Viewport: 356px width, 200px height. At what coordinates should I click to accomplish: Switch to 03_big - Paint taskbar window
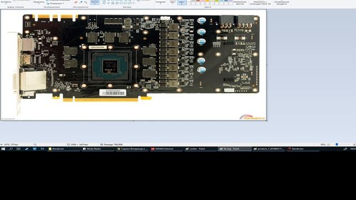click(235, 149)
